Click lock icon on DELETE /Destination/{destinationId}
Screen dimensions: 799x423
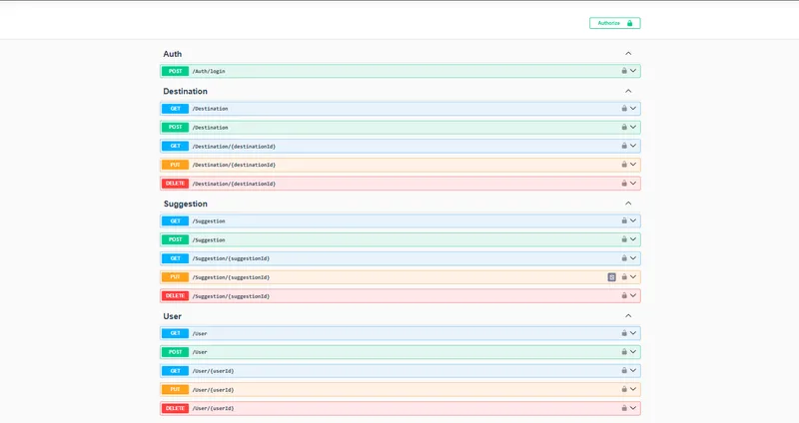(623, 184)
